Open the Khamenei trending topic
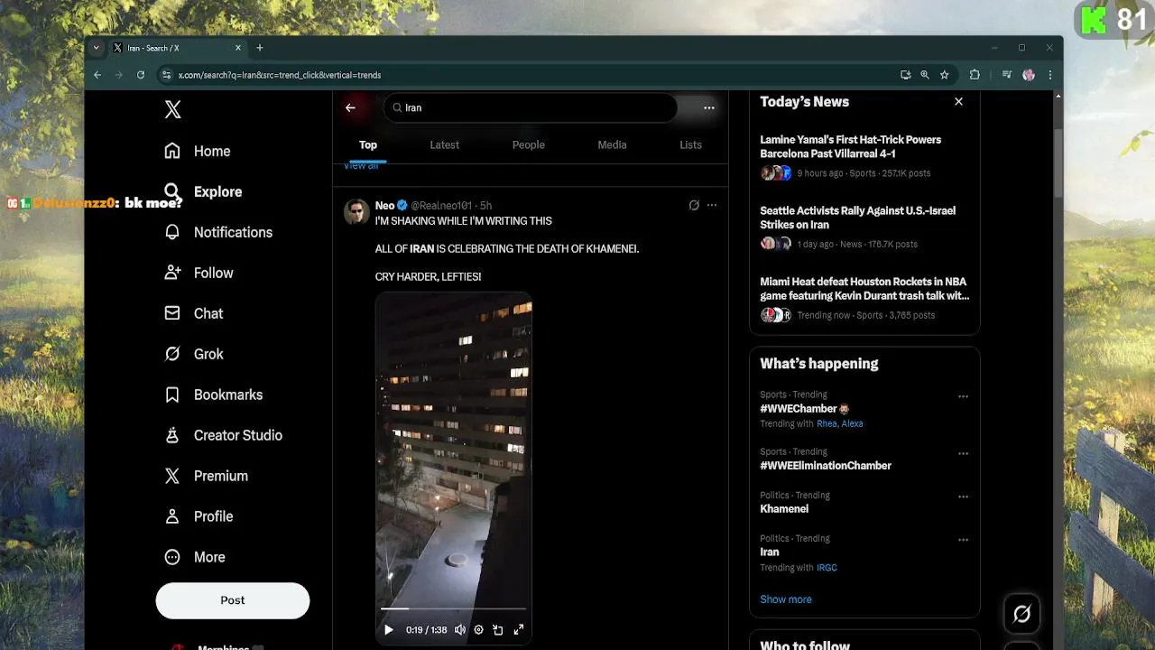Image resolution: width=1155 pixels, height=650 pixels. click(784, 509)
